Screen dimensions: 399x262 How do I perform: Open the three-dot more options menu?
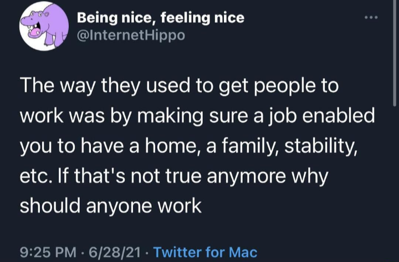coord(371,18)
